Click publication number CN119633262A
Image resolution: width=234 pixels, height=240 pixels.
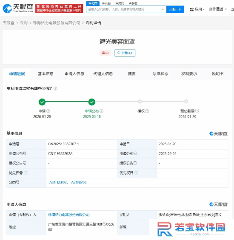click(x=60, y=153)
